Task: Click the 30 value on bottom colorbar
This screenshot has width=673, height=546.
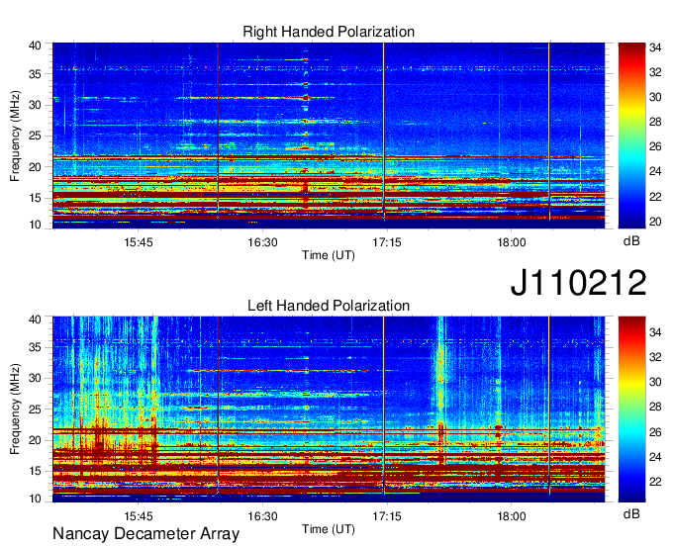Action: point(655,382)
